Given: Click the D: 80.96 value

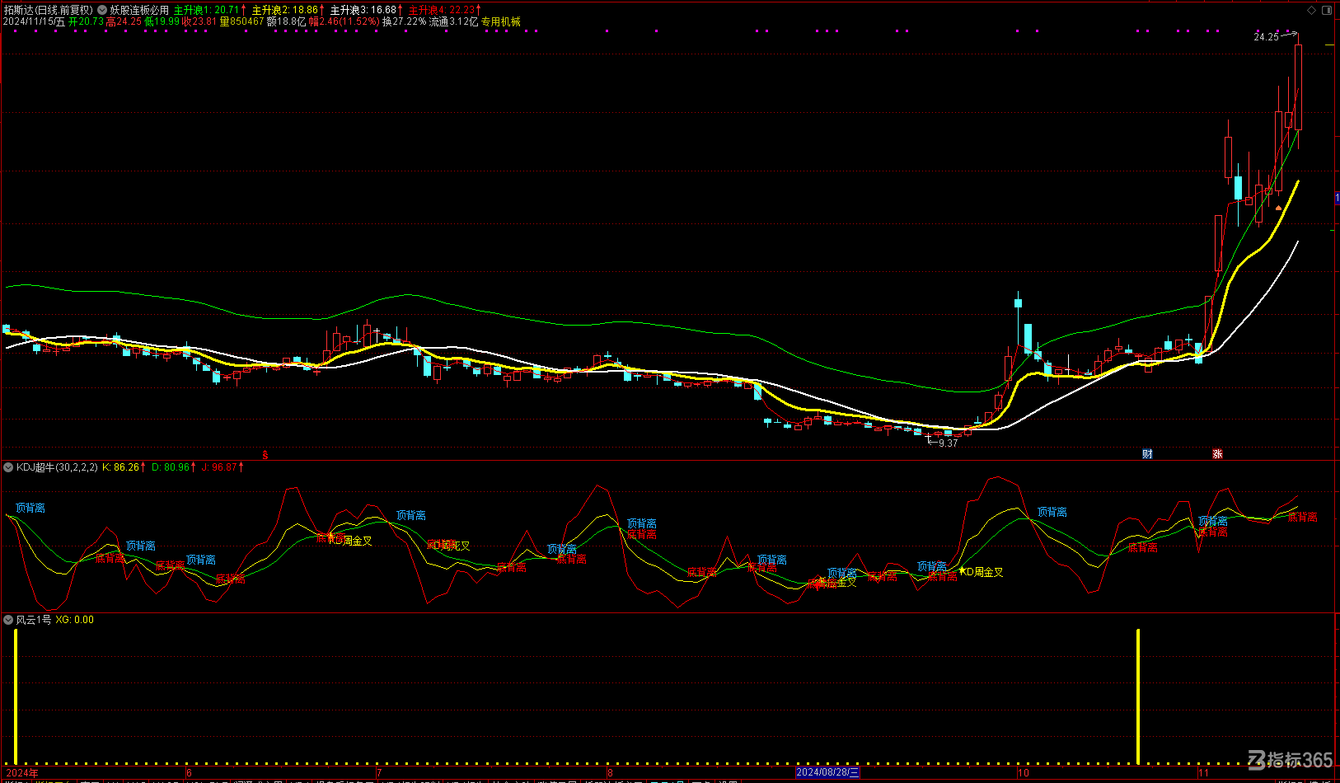Looking at the screenshot, I should point(171,467).
